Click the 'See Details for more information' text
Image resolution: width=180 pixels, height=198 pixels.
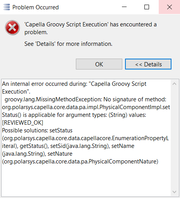coord(69,44)
